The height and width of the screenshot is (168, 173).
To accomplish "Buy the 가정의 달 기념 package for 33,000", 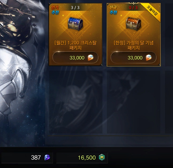I will [134, 57].
